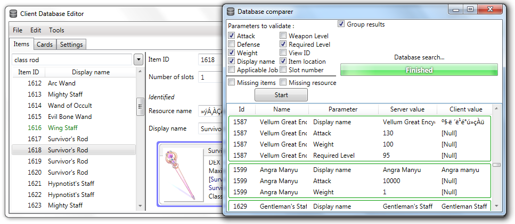Click the Resource name input field
Image resolution: width=515 pixels, height=224 pixels.
(x=210, y=111)
